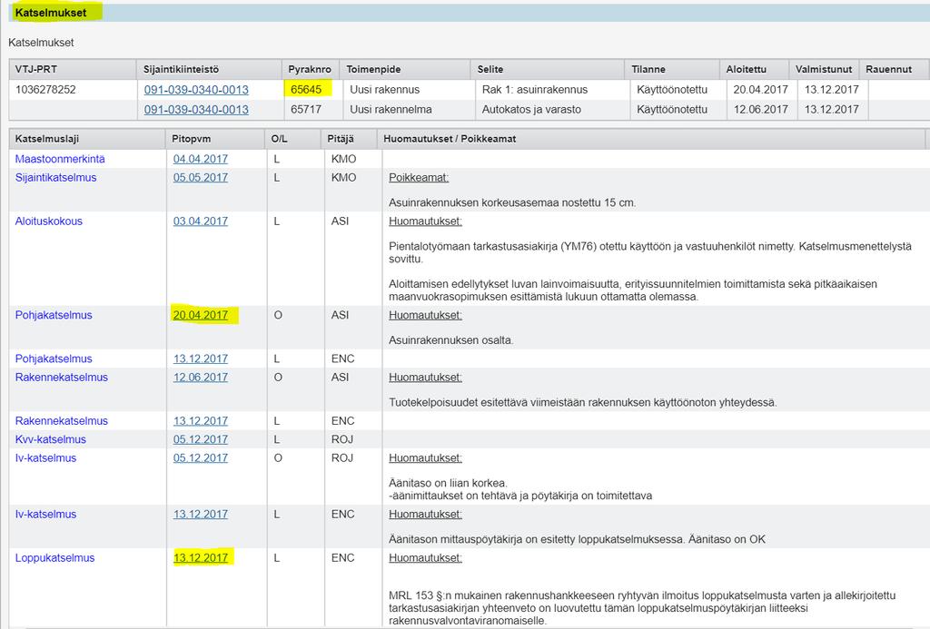Select text about korkeusasemaa nostettu 15 cm
This screenshot has height=629, width=930.
point(512,202)
